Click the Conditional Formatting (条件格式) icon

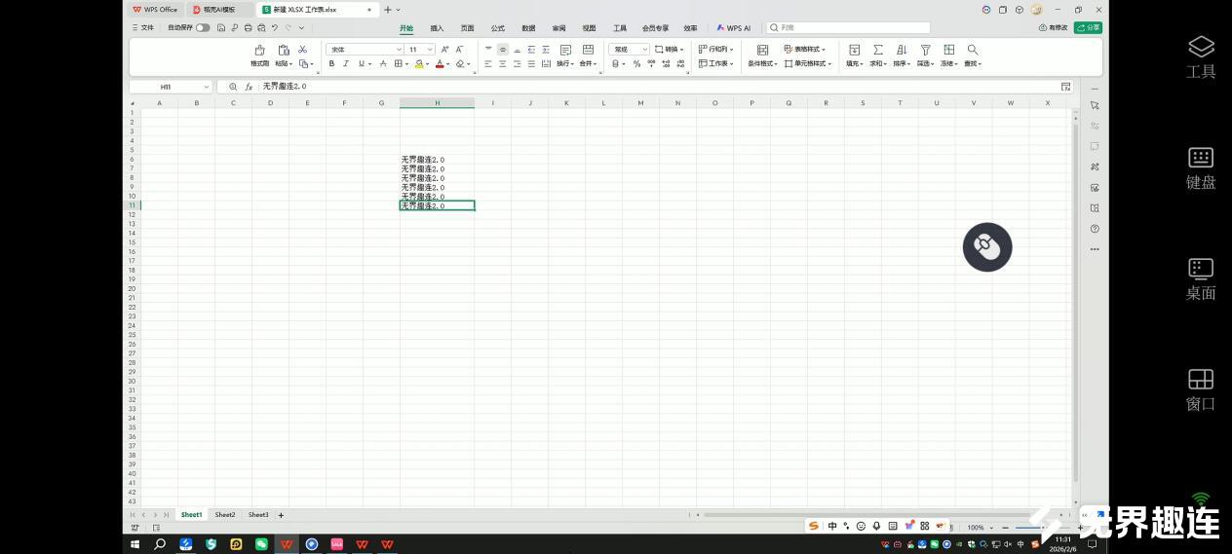[x=762, y=50]
